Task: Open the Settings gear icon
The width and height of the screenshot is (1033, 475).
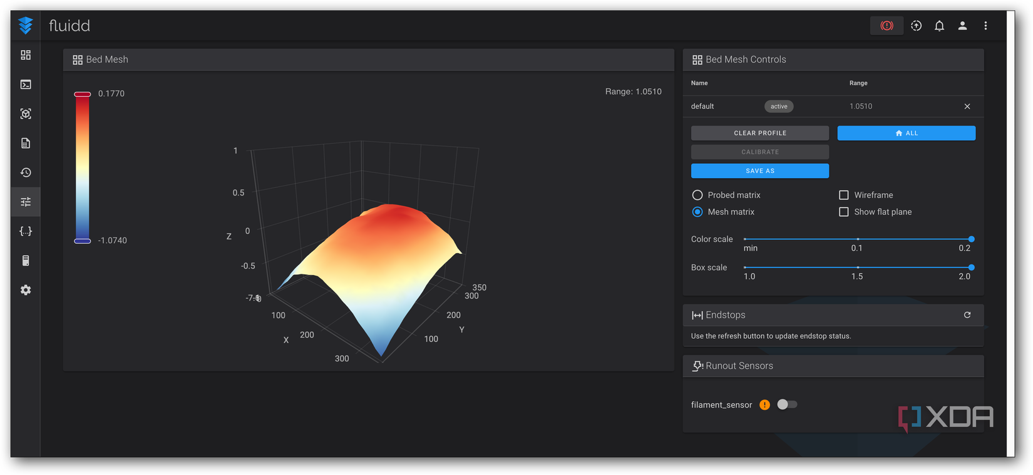Action: click(x=26, y=290)
